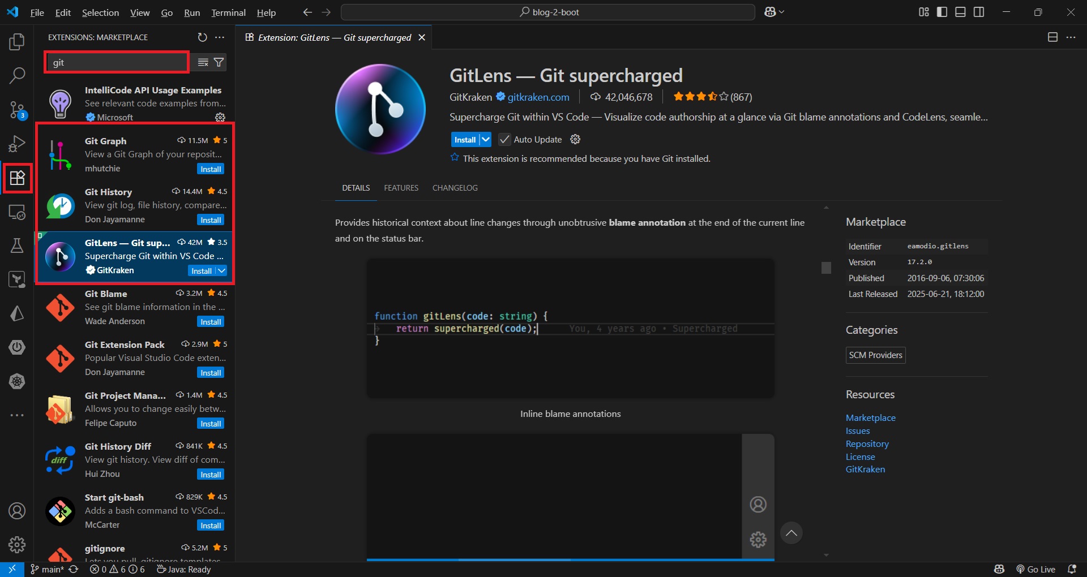Open Source Control view with 3 badge

tap(17, 110)
